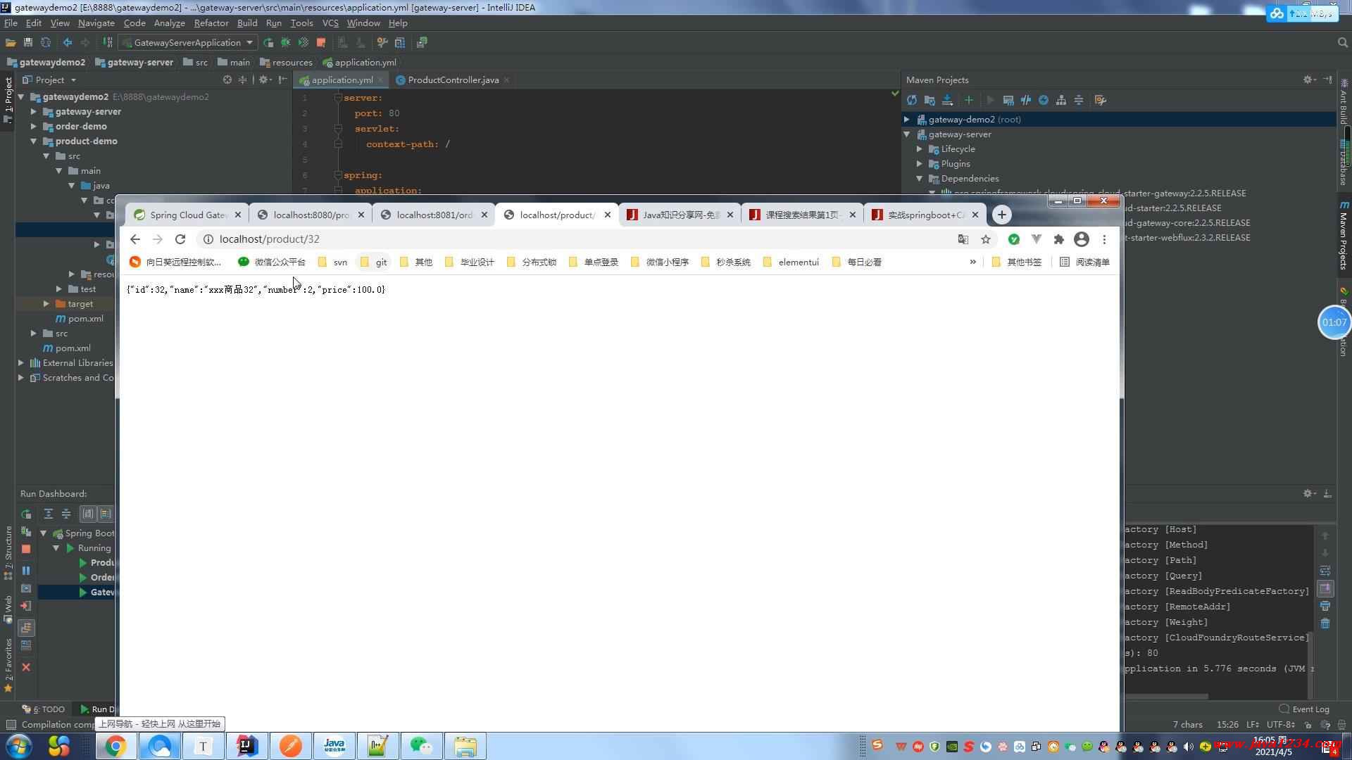Expand Lifecycle node in Maven Projects
The height and width of the screenshot is (760, 1352).
(920, 148)
